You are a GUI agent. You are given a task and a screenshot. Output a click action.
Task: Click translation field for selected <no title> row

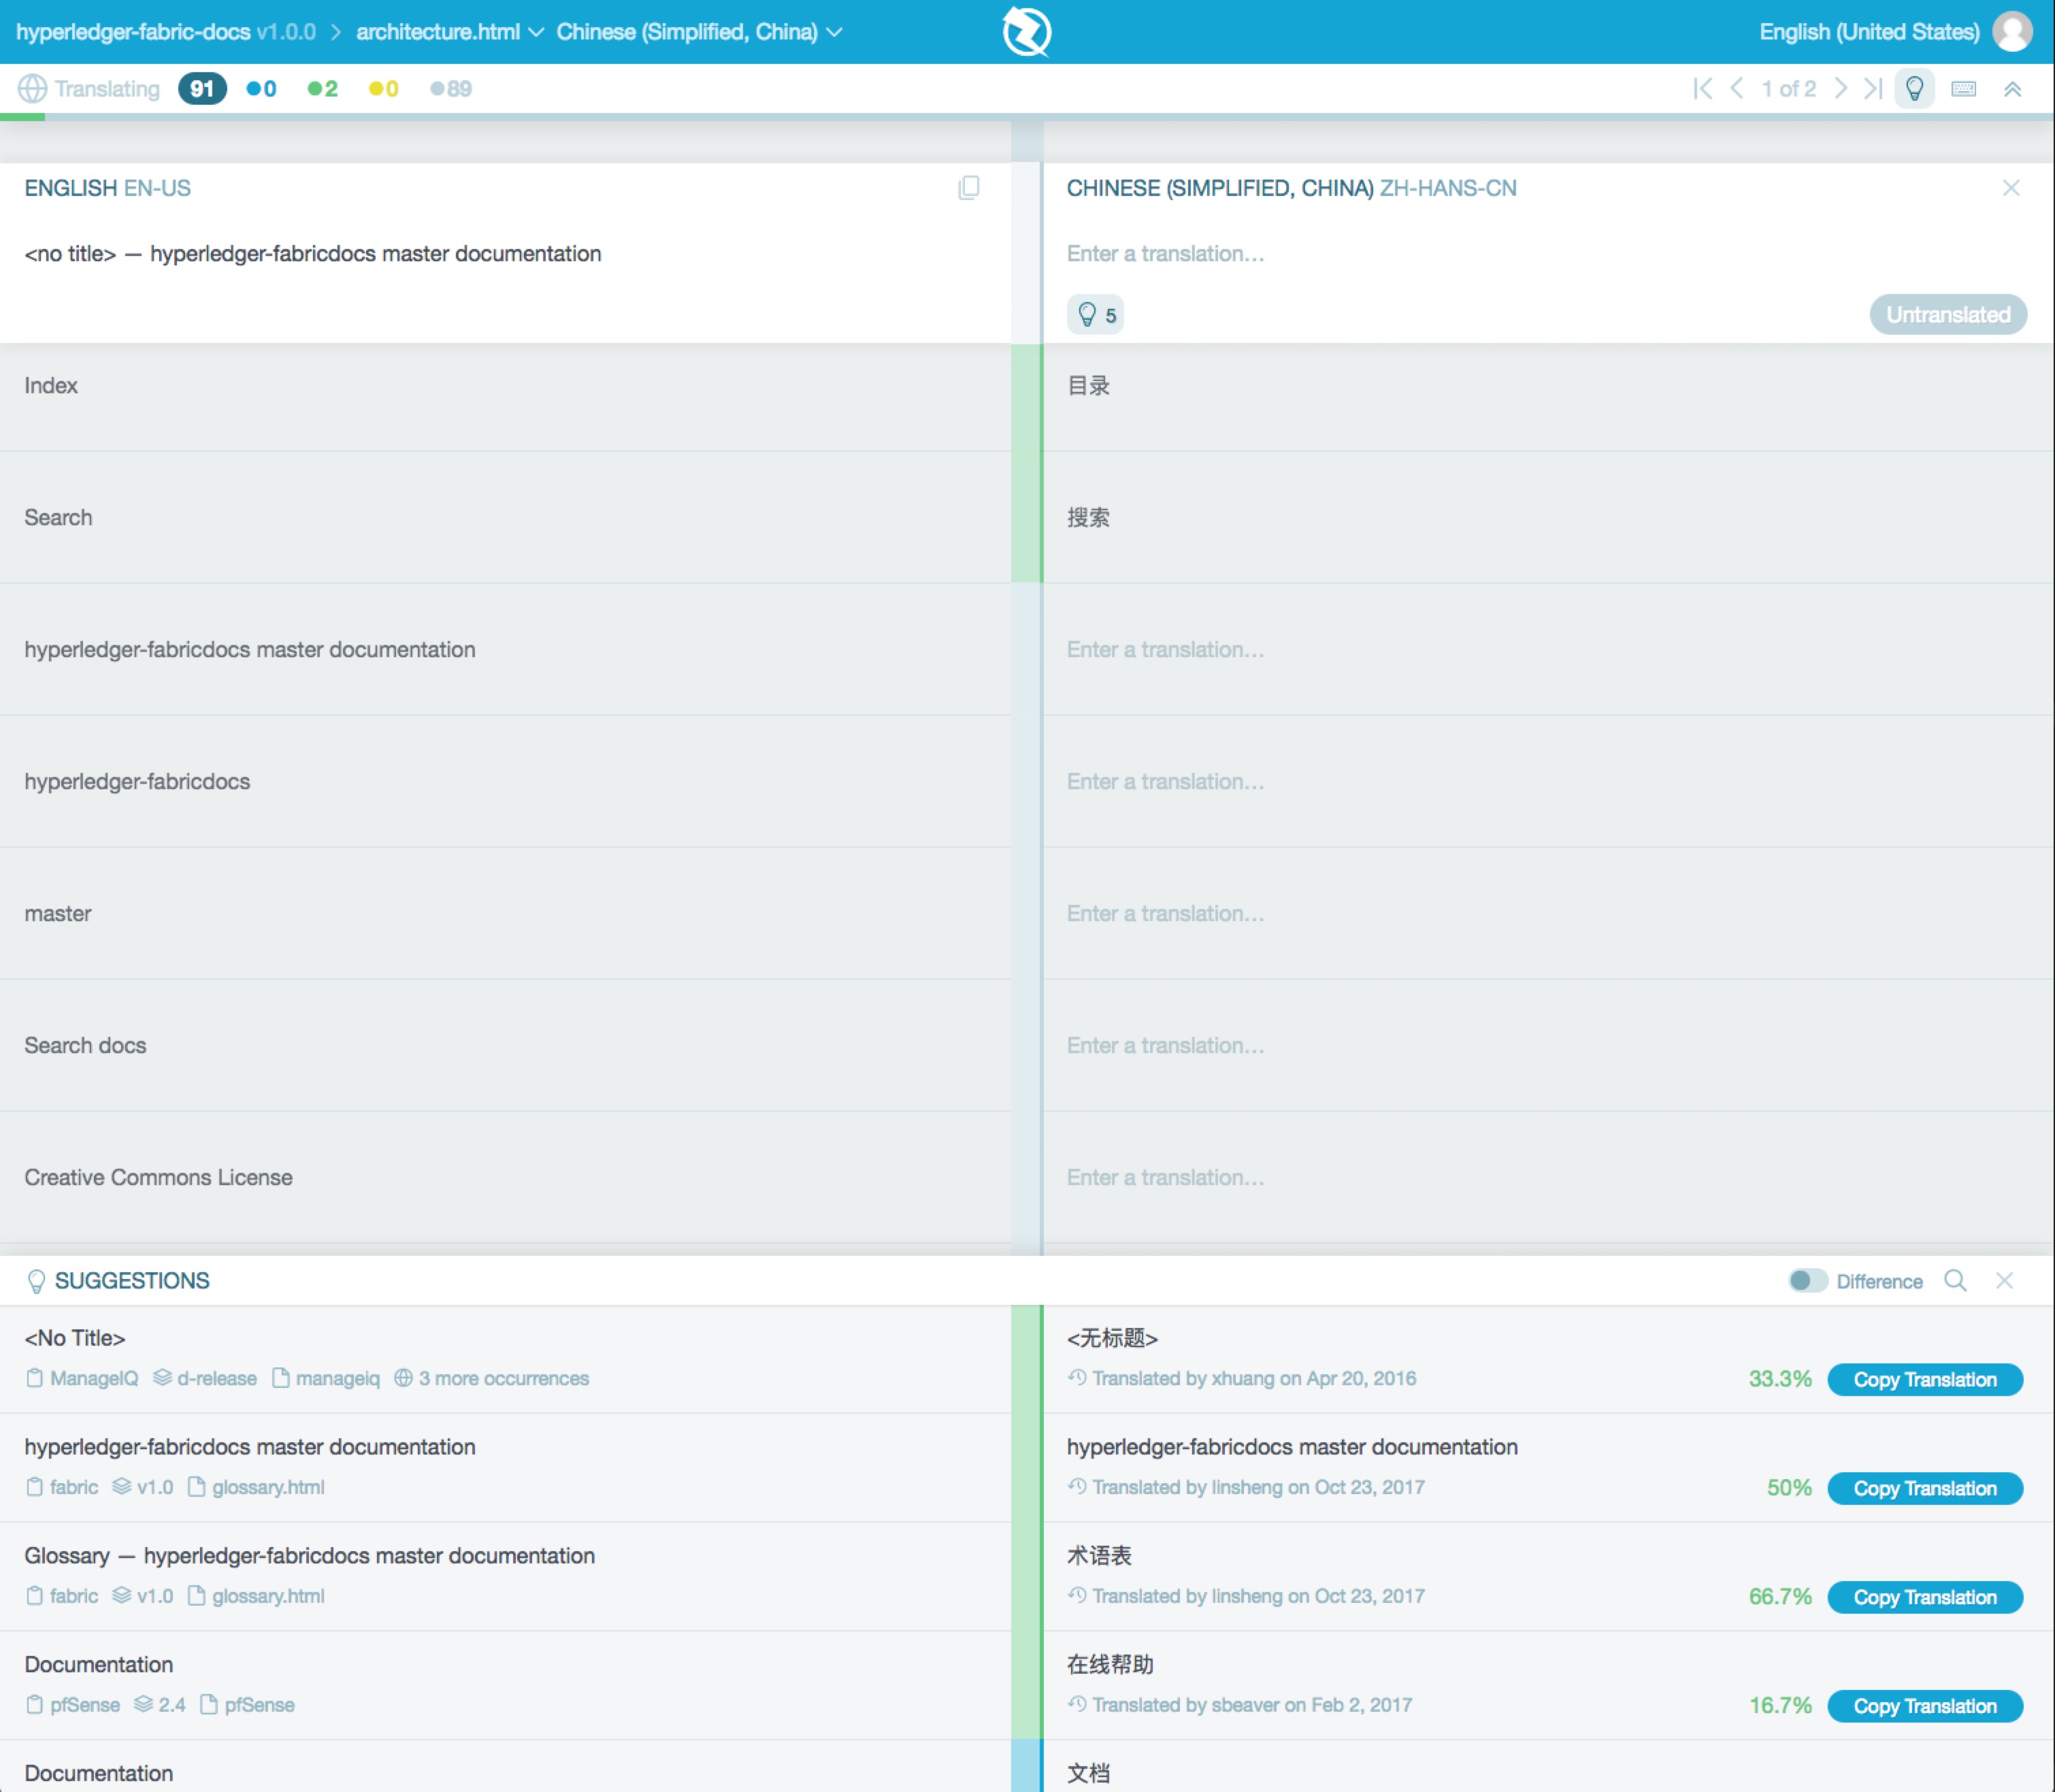tap(1545, 254)
